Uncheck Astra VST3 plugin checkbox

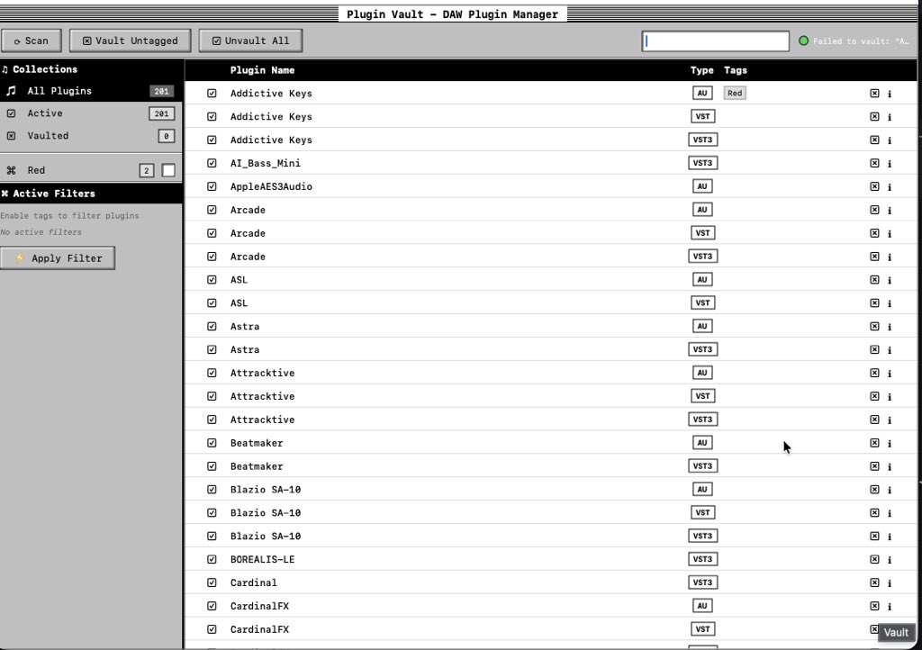point(212,349)
